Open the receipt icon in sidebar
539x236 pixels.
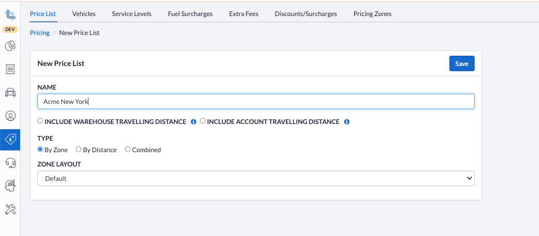[x=10, y=69]
